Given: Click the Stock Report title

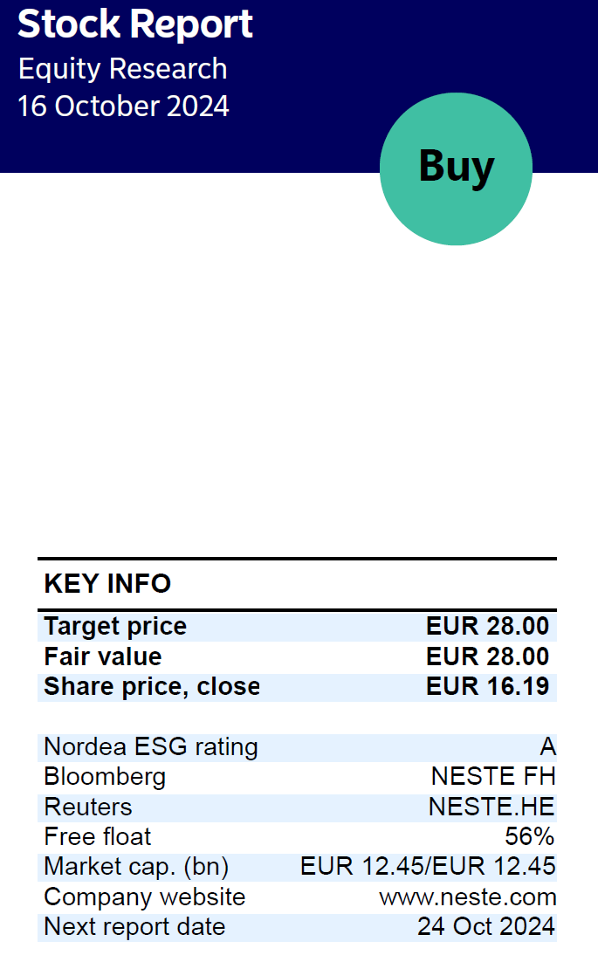Looking at the screenshot, I should pyautogui.click(x=135, y=24).
